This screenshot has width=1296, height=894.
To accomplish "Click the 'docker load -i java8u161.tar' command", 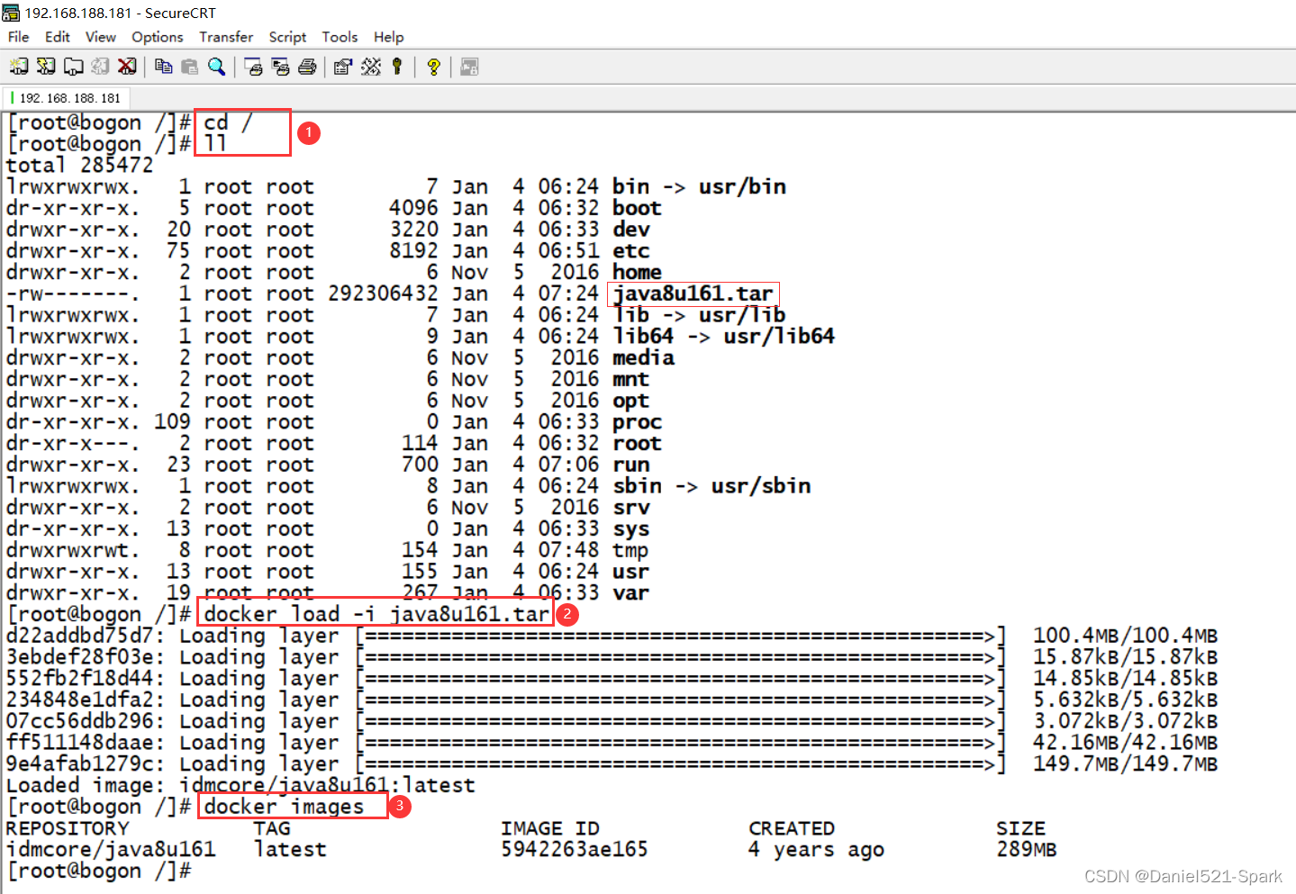I will point(376,615).
